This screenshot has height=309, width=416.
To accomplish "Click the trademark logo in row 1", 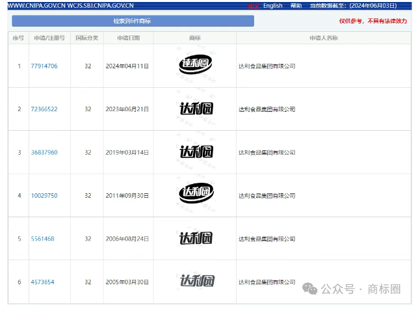I will (x=196, y=66).
